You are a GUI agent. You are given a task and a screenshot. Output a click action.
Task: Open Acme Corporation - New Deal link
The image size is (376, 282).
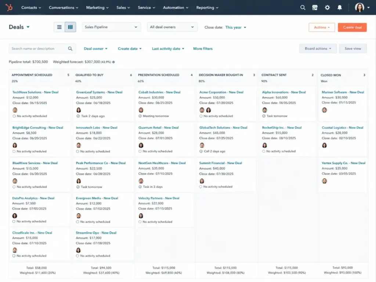click(221, 92)
